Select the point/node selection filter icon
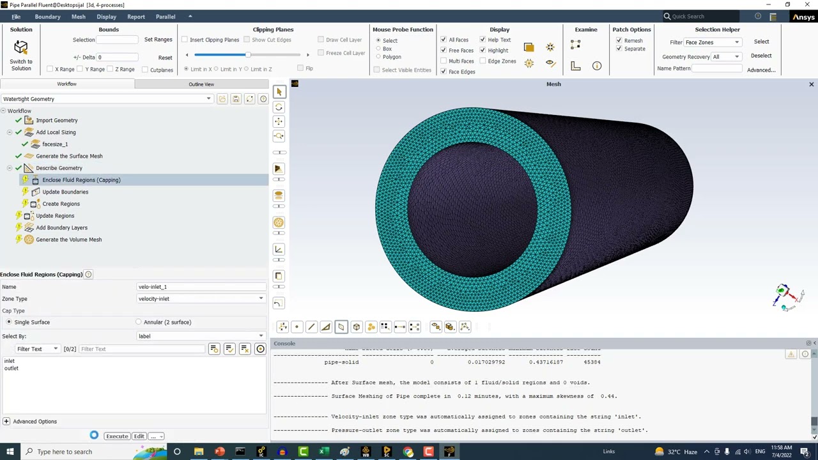 point(297,327)
